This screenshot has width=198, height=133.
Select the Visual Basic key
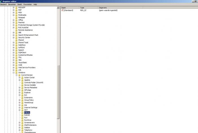(x=22, y=62)
